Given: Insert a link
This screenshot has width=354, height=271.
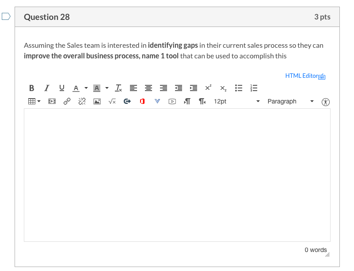Looking at the screenshot, I should coord(67,101).
